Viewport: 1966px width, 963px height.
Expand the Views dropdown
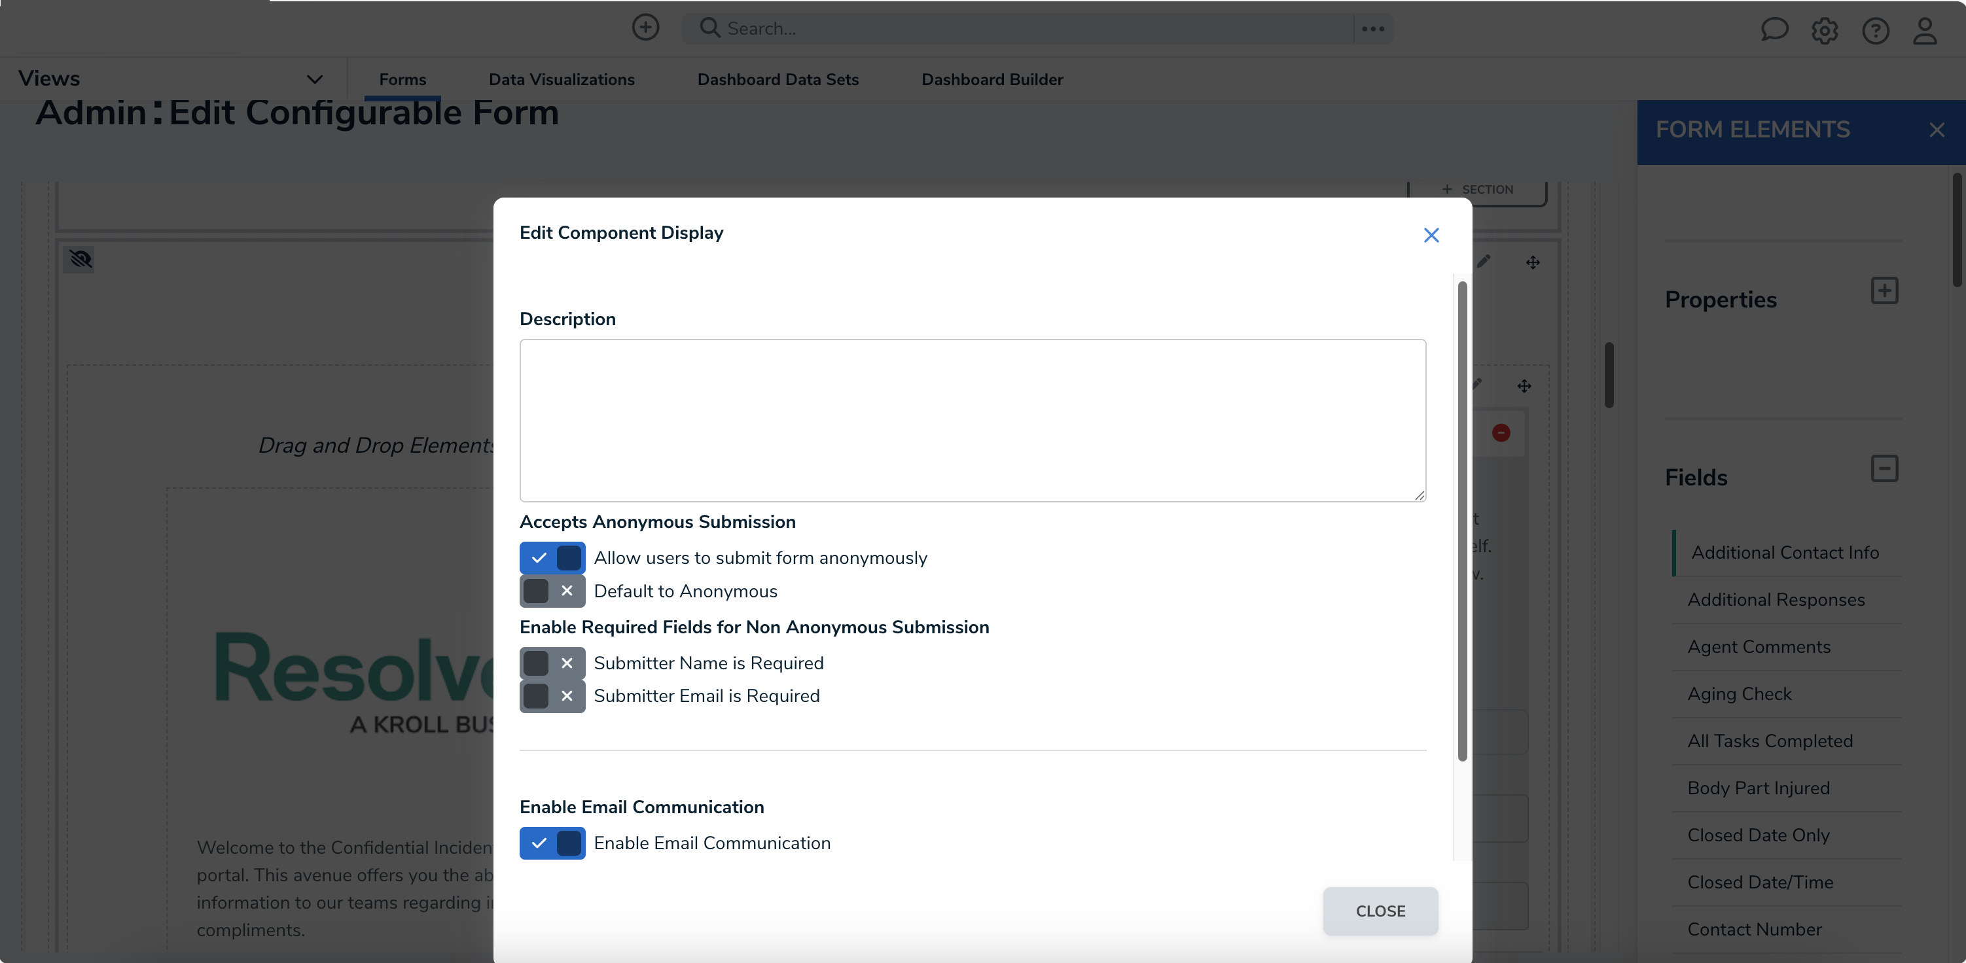pos(313,79)
